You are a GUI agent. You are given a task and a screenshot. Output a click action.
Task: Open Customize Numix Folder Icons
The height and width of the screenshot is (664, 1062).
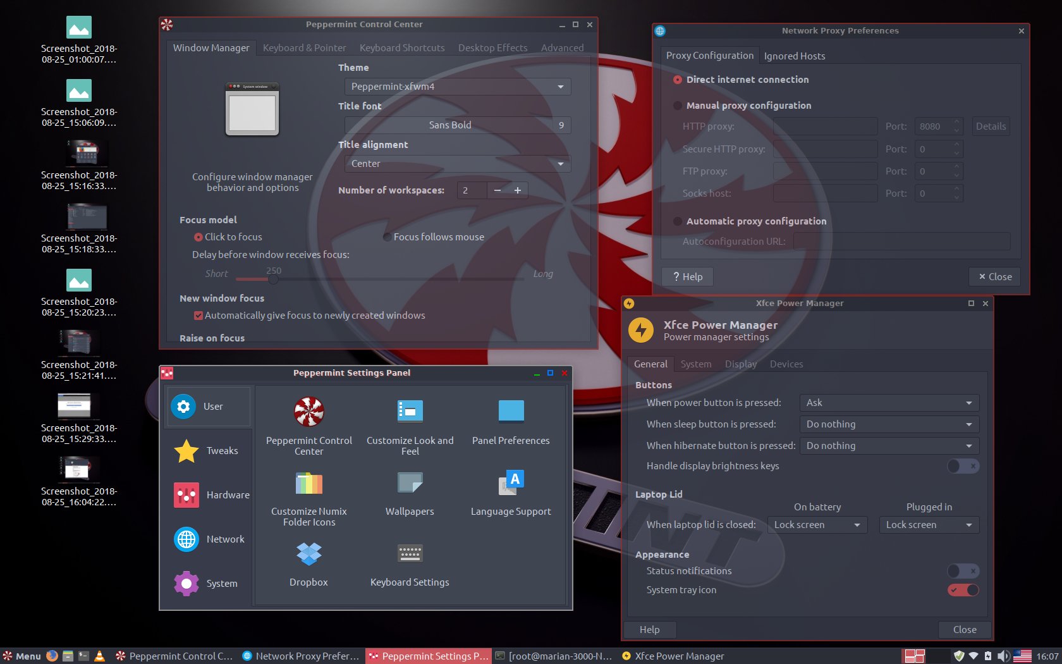(x=308, y=484)
